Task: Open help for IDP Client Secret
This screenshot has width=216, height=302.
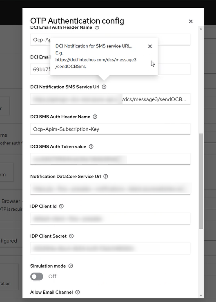Action: click(71, 236)
